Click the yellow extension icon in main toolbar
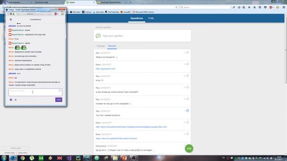 coord(278,7)
